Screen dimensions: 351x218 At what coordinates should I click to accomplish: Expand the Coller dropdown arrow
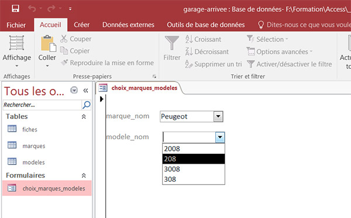pyautogui.click(x=47, y=66)
